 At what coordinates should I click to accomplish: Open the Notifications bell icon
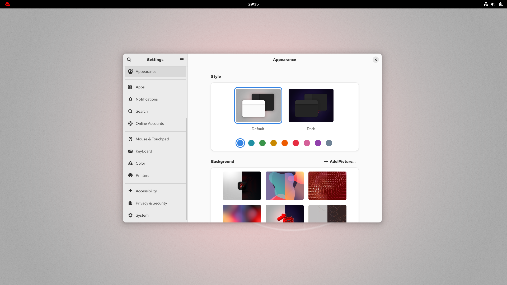(130, 99)
